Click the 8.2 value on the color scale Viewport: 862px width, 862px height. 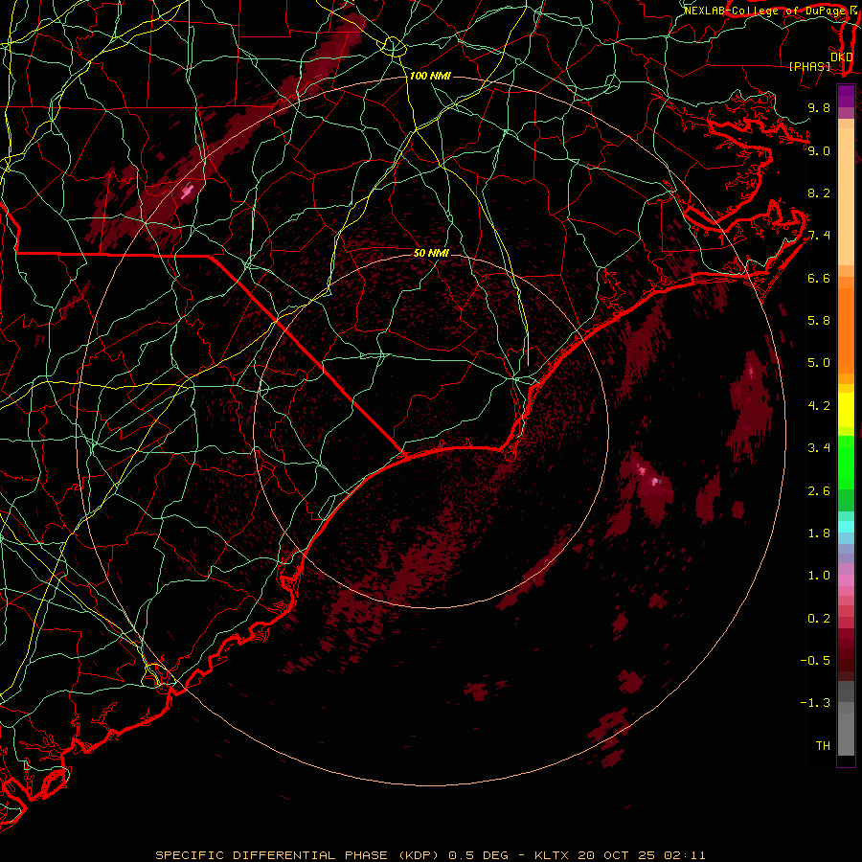point(819,193)
